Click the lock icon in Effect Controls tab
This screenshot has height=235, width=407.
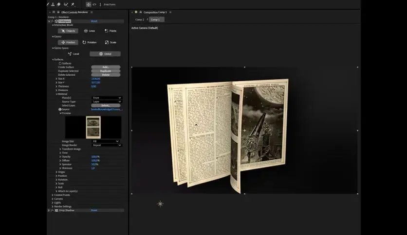[58, 12]
